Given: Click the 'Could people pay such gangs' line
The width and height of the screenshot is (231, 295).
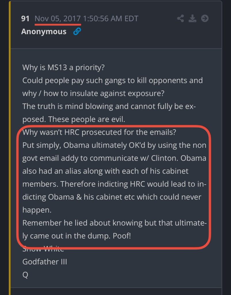Looking at the screenshot, I should click(112, 80).
